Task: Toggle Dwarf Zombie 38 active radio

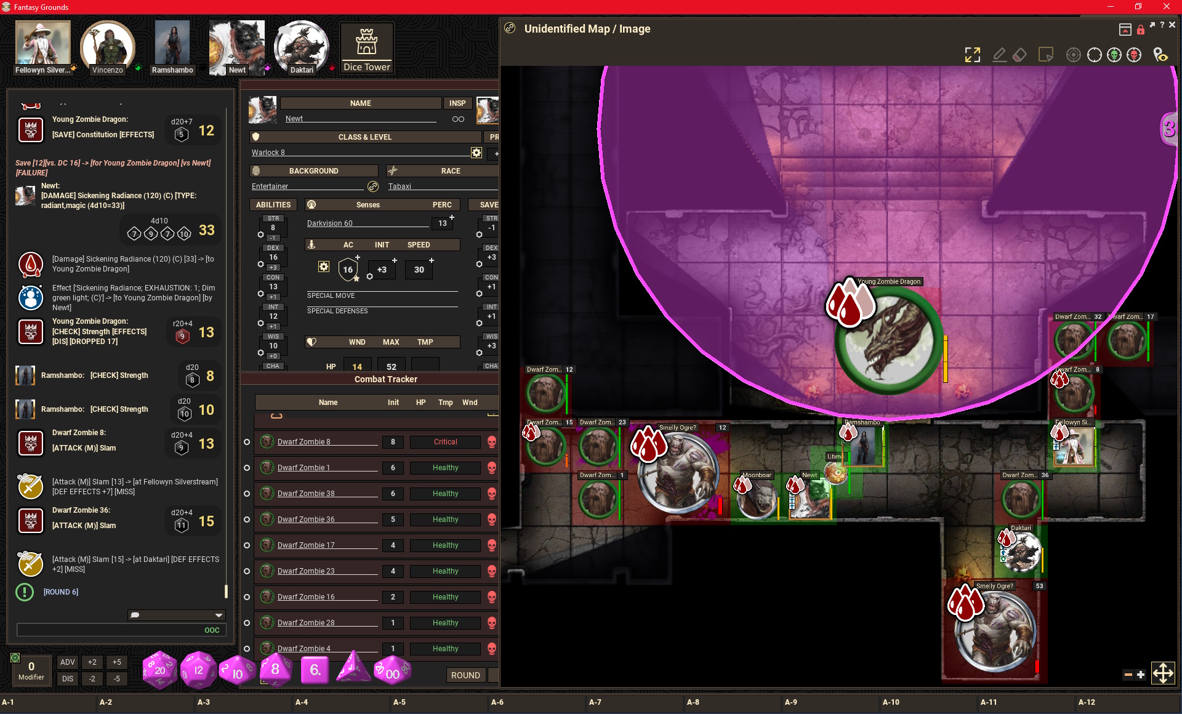Action: [247, 494]
